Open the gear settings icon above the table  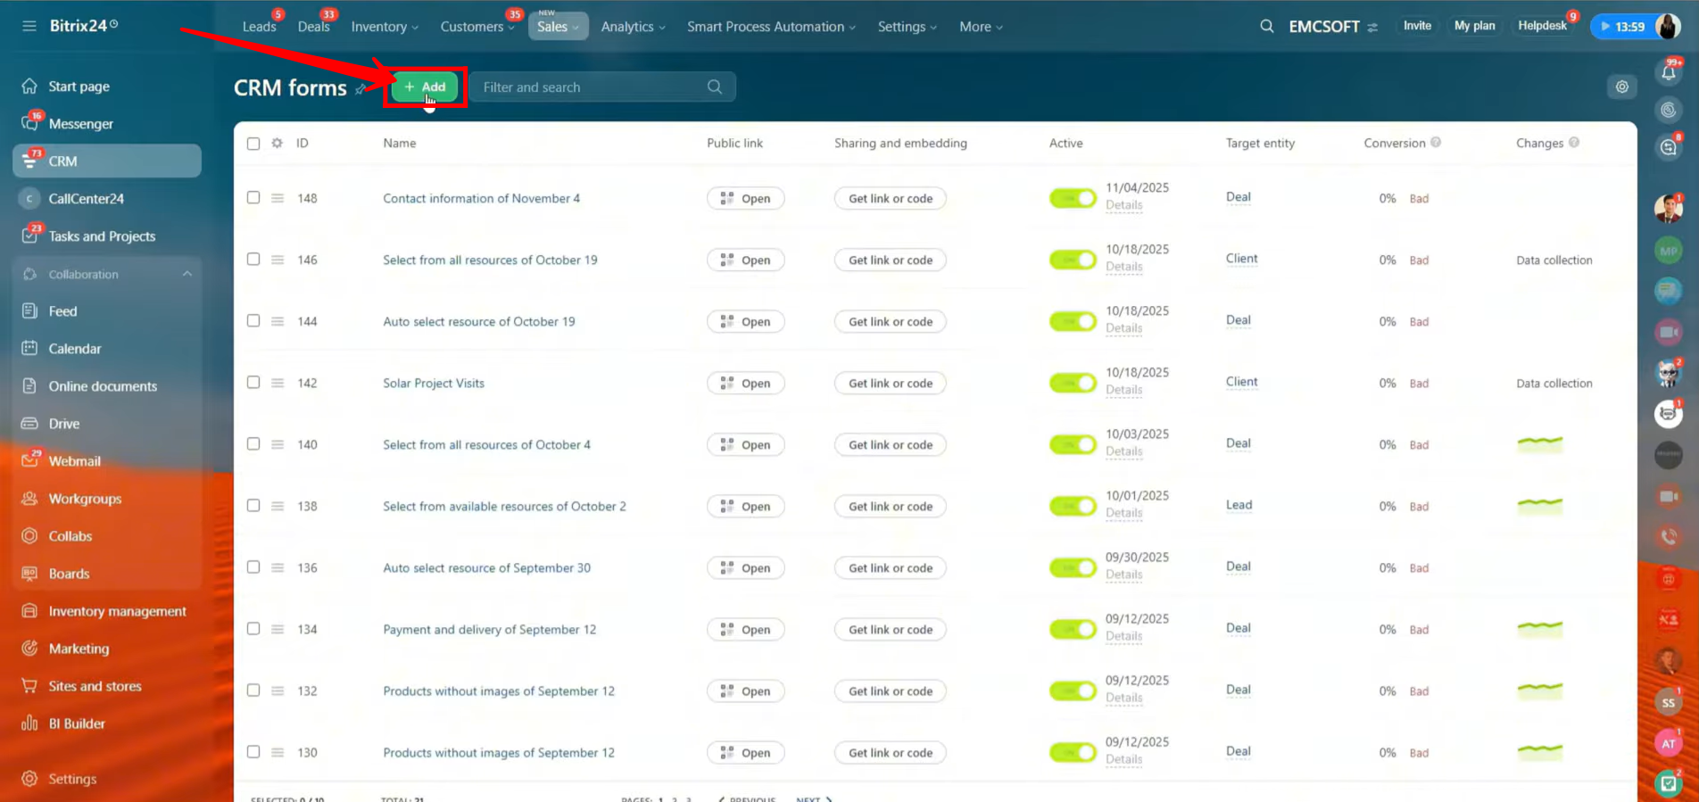pyautogui.click(x=1621, y=87)
